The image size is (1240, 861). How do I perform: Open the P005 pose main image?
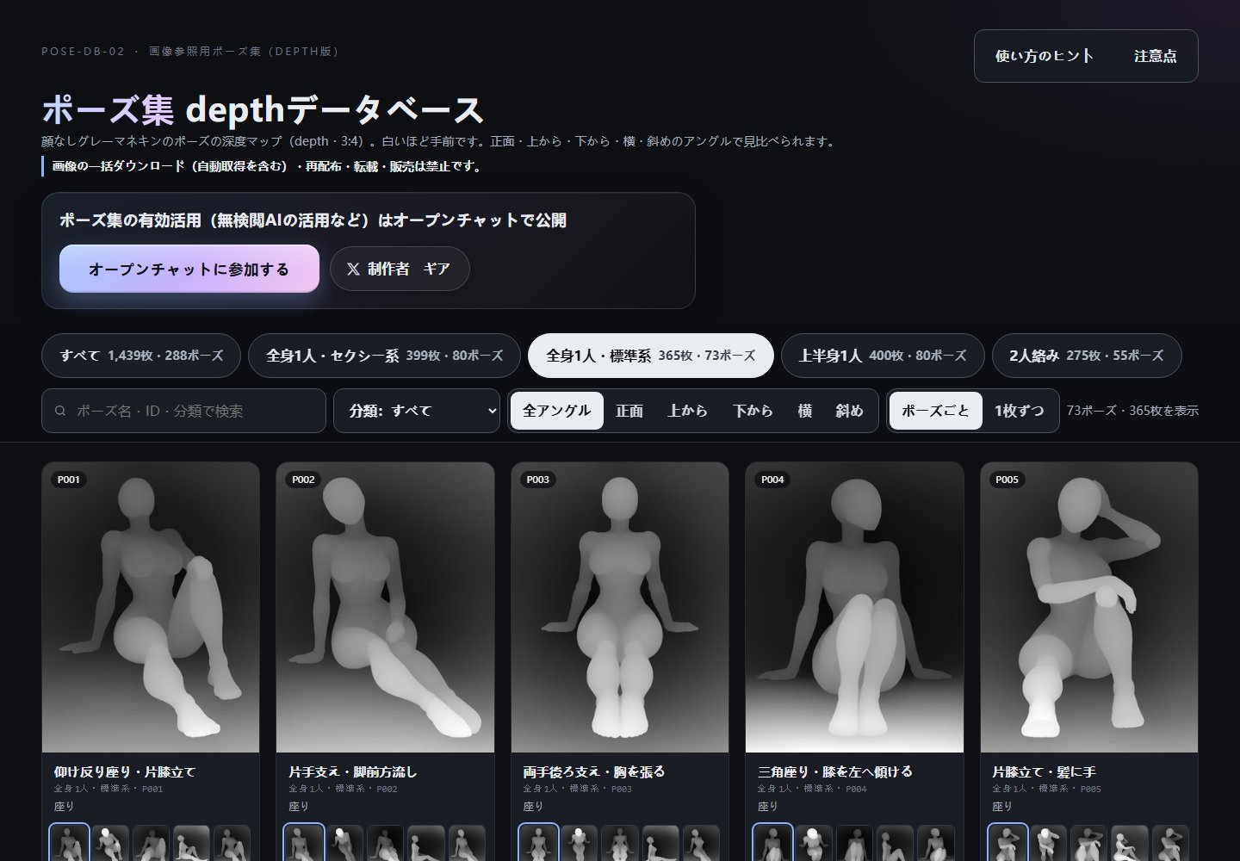pyautogui.click(x=1089, y=608)
